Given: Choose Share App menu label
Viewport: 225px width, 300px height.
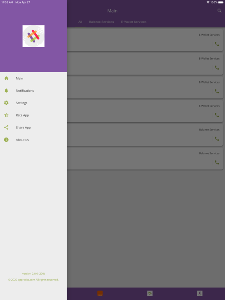Looking at the screenshot, I should (x=23, y=127).
